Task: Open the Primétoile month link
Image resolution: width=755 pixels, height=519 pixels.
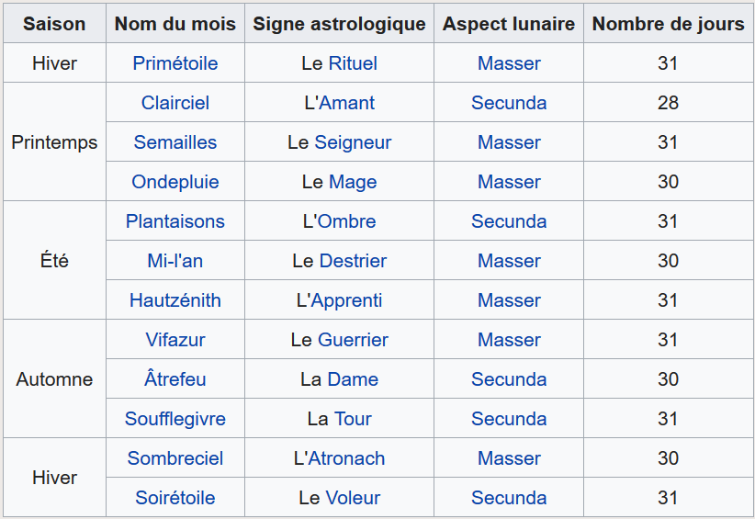Action: click(x=175, y=63)
